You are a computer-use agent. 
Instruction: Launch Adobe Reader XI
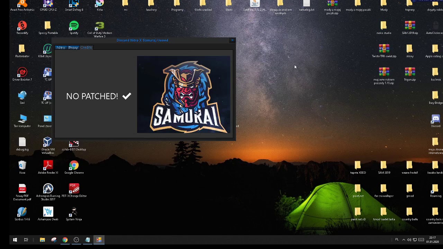pyautogui.click(x=48, y=168)
